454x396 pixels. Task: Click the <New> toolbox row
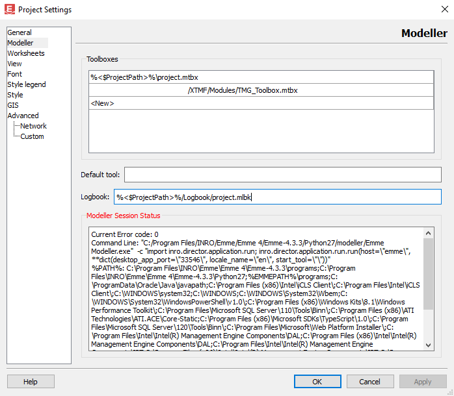pos(260,103)
